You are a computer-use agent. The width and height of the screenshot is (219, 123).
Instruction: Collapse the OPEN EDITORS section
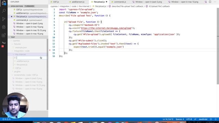(9, 6)
